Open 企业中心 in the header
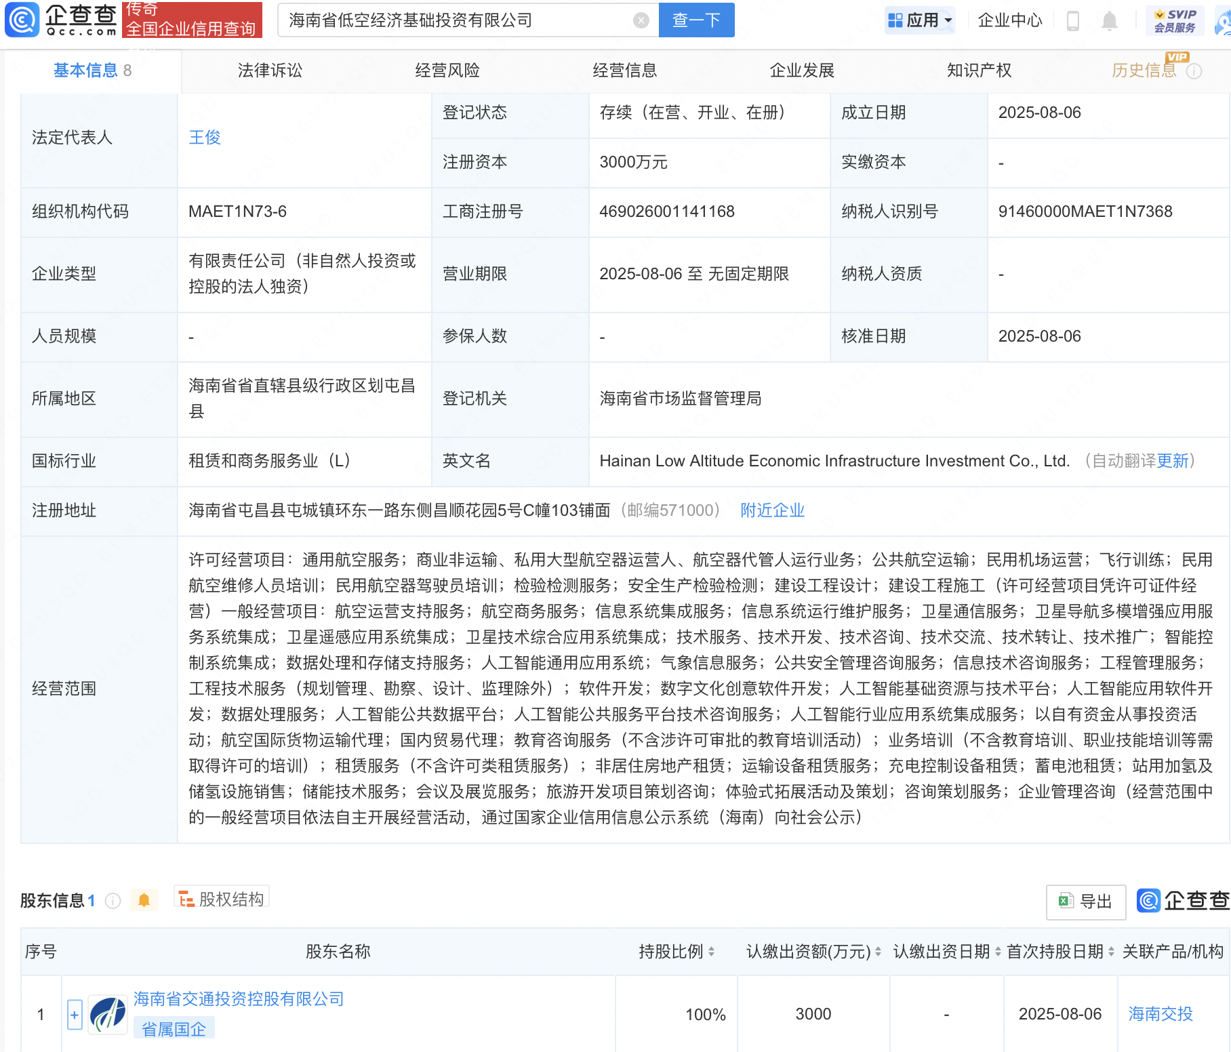Image resolution: width=1231 pixels, height=1052 pixels. click(x=1010, y=20)
